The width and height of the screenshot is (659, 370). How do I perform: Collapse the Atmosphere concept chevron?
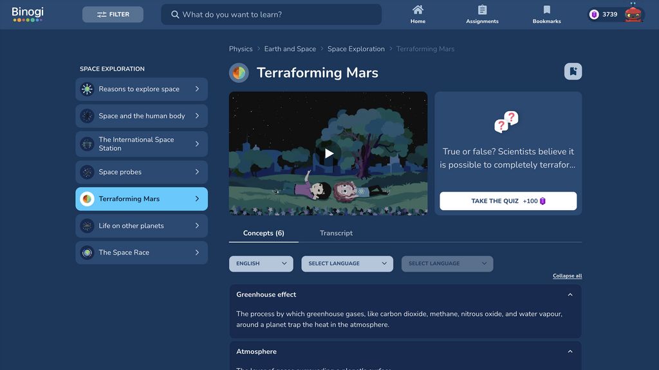(x=570, y=351)
